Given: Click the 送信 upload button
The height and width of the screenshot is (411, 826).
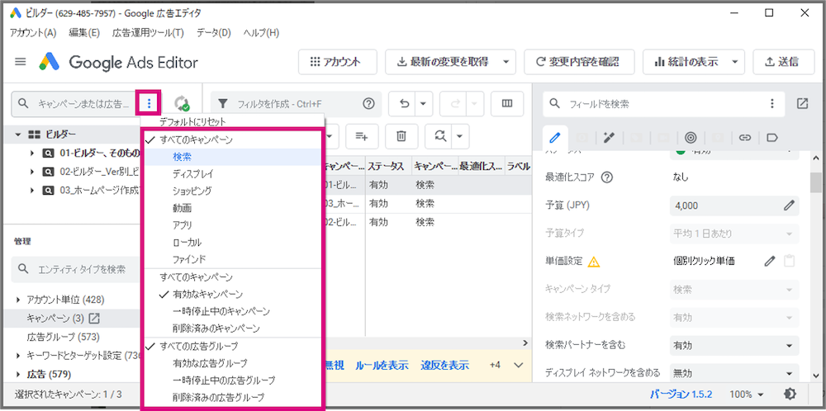Looking at the screenshot, I should pyautogui.click(x=782, y=62).
